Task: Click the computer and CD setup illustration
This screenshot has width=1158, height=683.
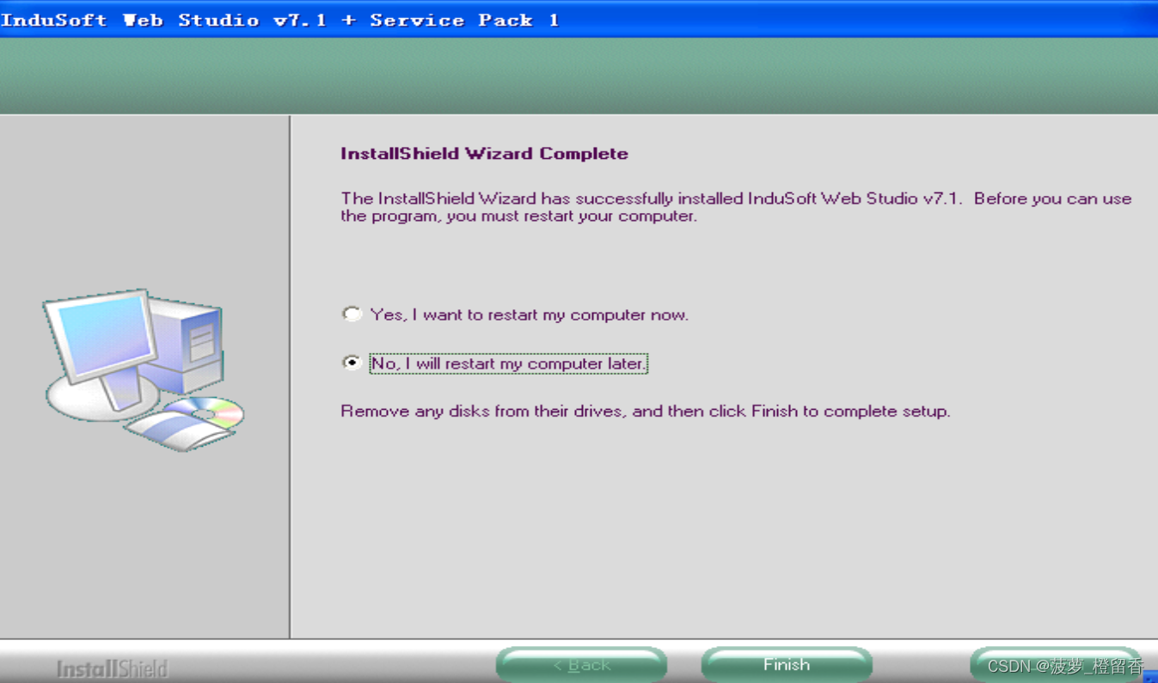Action: [x=144, y=369]
